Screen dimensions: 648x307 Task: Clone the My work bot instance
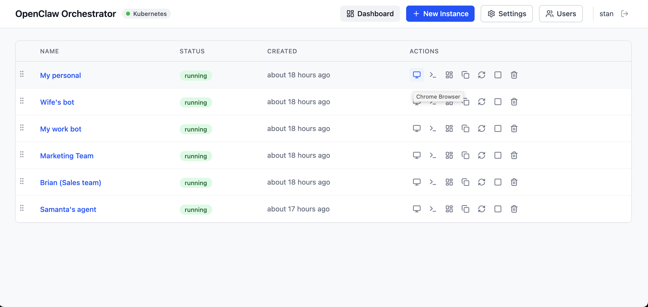point(465,128)
